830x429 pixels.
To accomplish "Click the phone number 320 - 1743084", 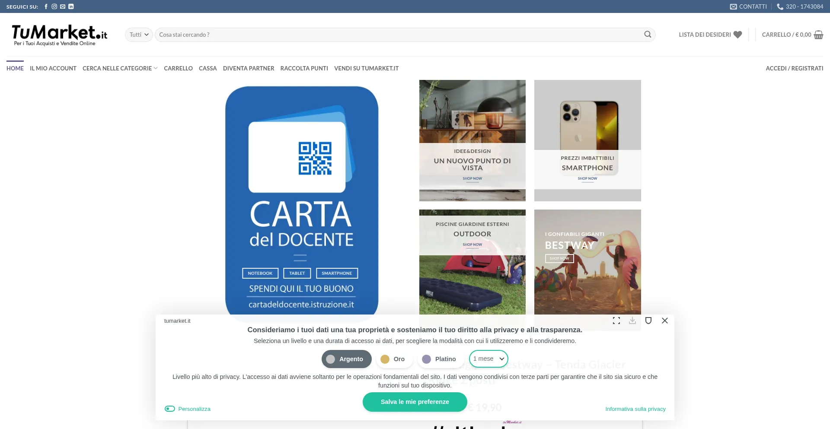I will pos(804,6).
